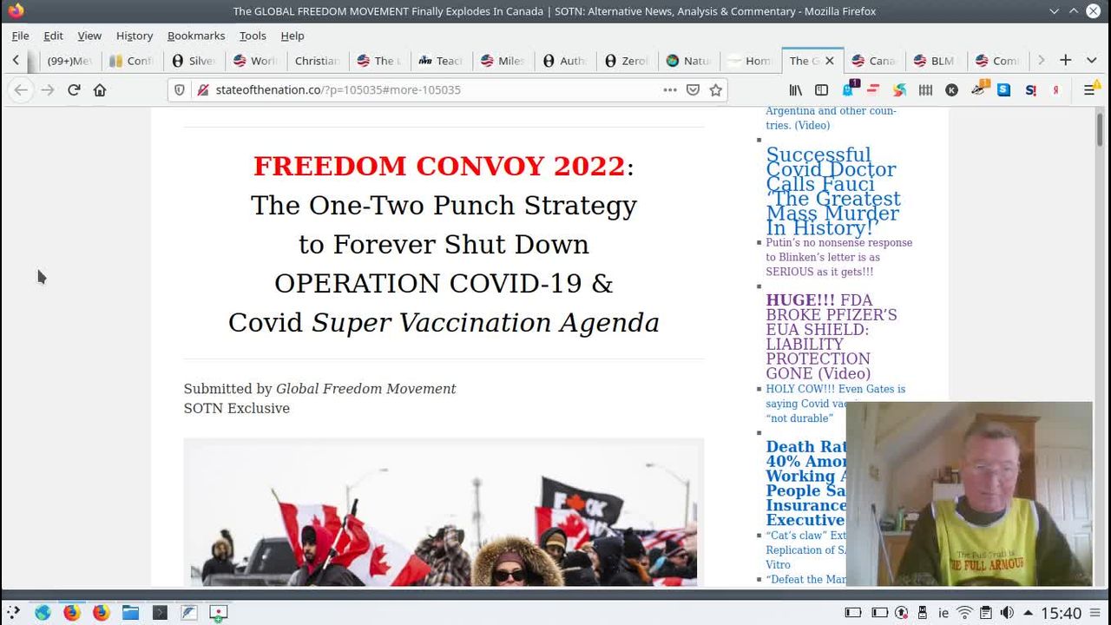Image resolution: width=1111 pixels, height=625 pixels.
Task: Toggle the system volume icon
Action: click(1007, 613)
